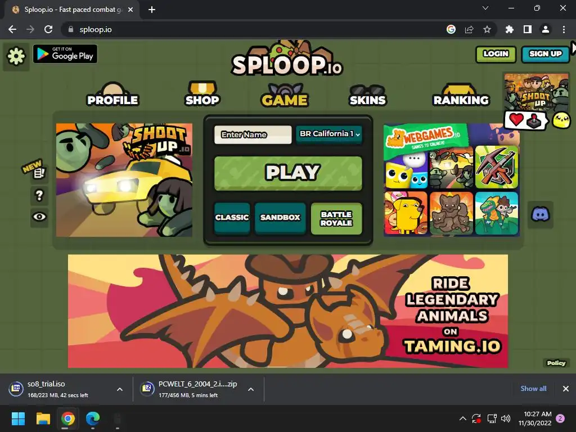Open the small Shoot Up thumbnail at top right
The image size is (576, 432).
pos(536,92)
